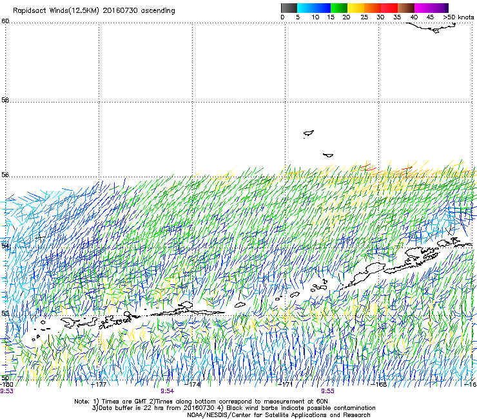Click the red 30-35 knots legend swatch
Screen dimensions: 477x419
389,8
